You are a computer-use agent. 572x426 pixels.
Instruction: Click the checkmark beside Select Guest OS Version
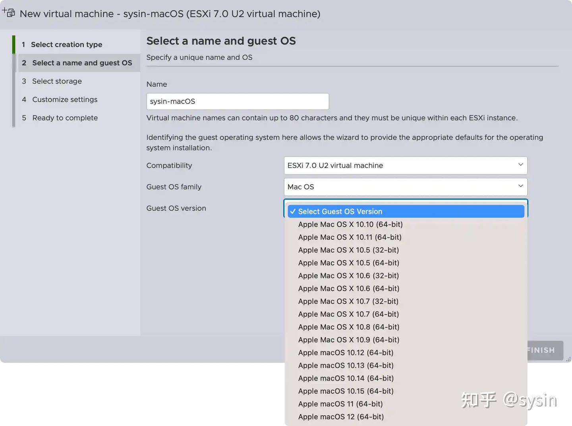pyautogui.click(x=293, y=211)
